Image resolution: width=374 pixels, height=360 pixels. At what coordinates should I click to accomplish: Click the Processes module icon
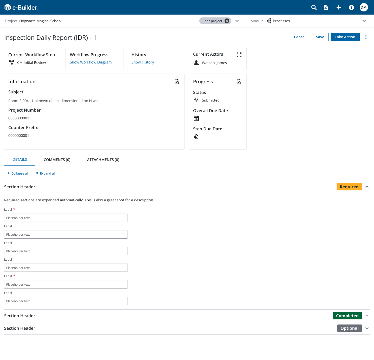269,21
